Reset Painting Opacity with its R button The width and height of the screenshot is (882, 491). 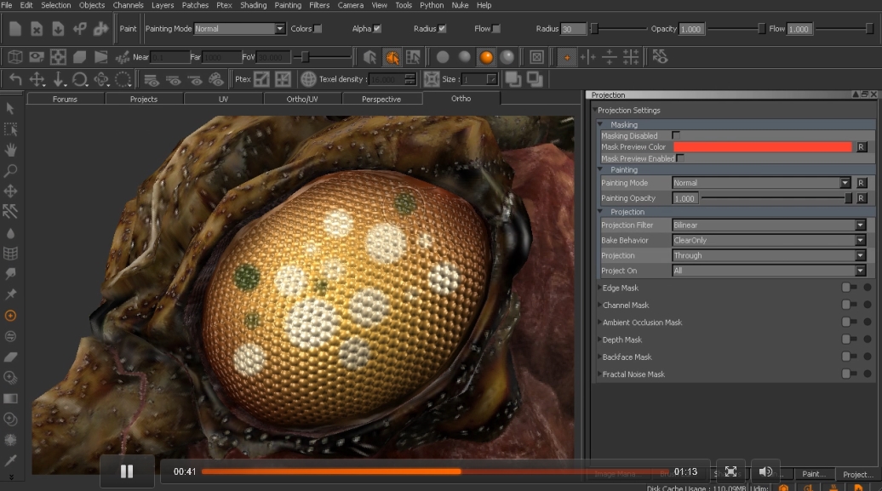click(862, 198)
